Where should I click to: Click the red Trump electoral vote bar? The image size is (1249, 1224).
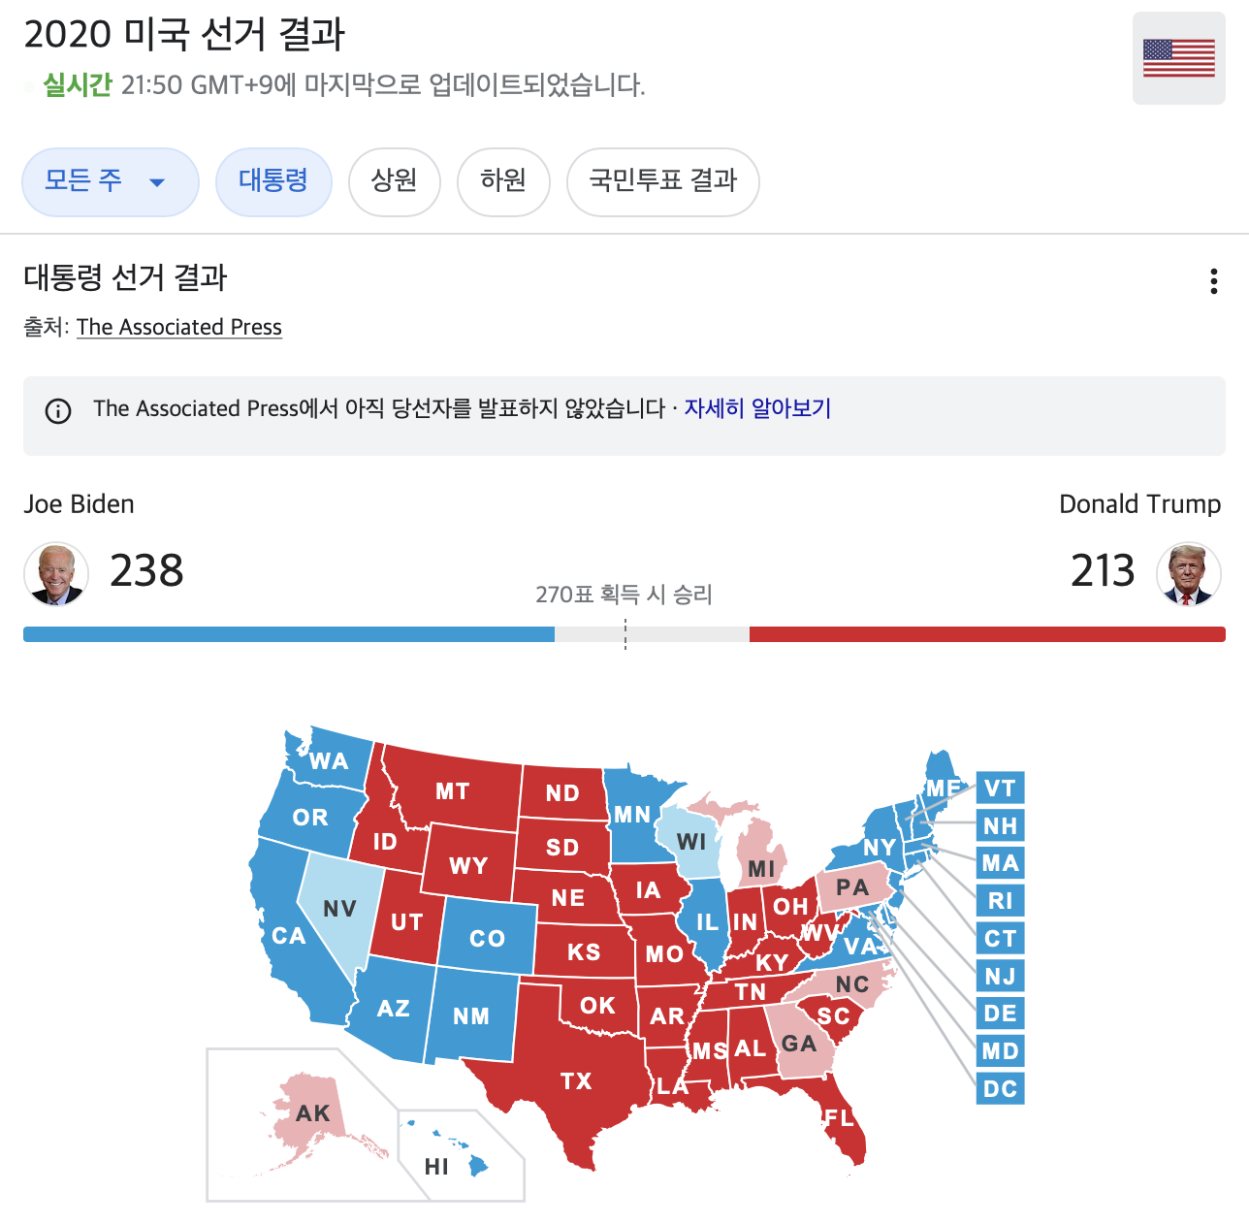[x=986, y=634]
